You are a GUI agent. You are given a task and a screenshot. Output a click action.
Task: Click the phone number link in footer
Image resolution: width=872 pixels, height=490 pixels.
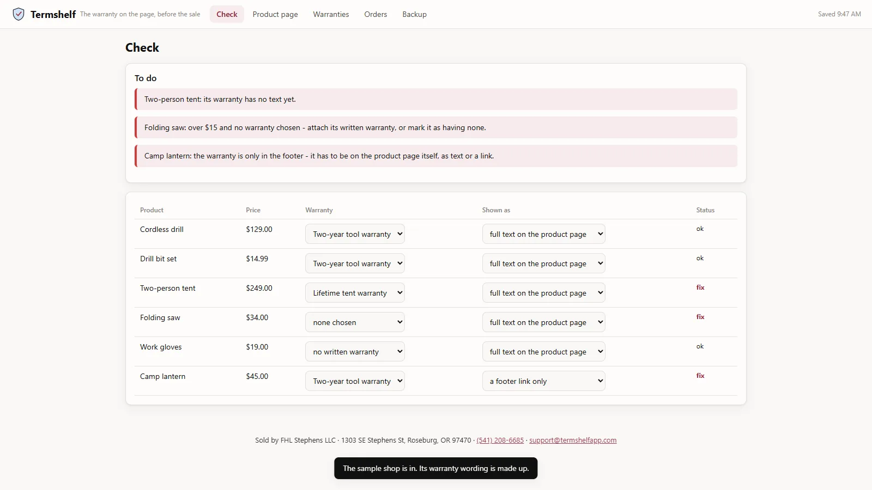tap(500, 440)
